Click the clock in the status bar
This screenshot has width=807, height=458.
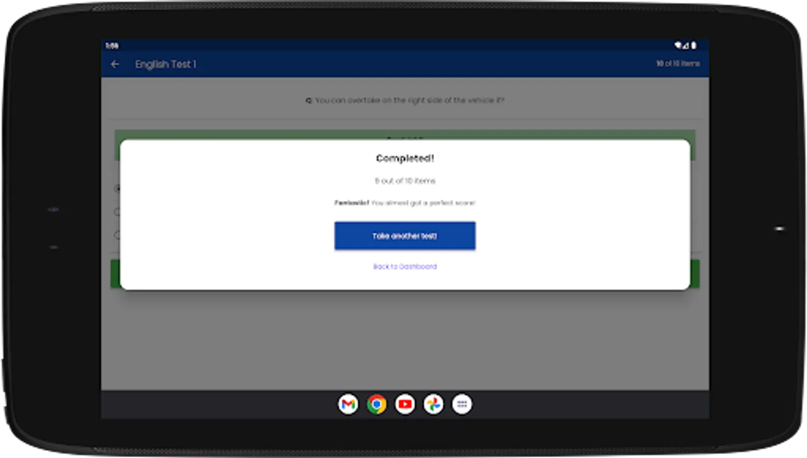point(112,46)
